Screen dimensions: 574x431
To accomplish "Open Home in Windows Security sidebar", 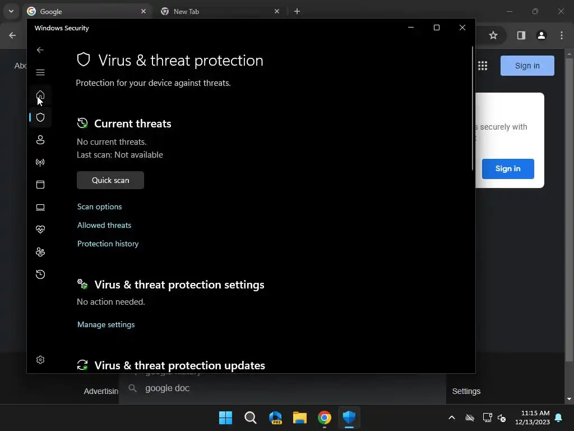I will pos(40,95).
